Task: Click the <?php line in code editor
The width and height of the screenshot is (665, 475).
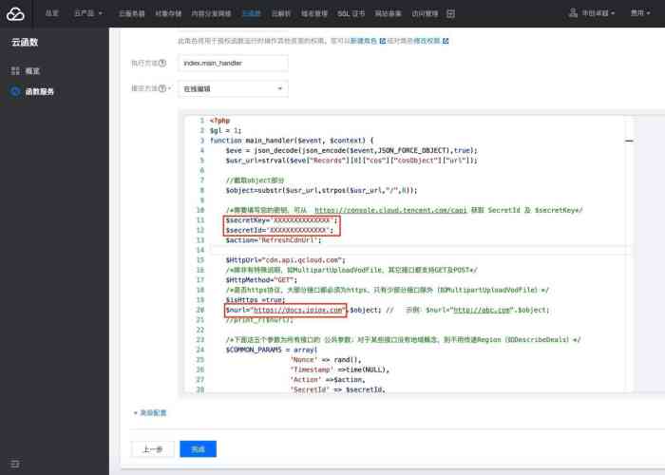Action: click(219, 121)
